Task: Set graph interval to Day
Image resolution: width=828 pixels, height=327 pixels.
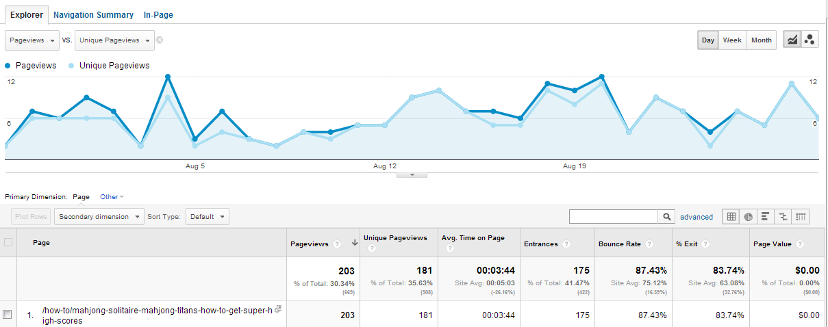Action: (708, 40)
